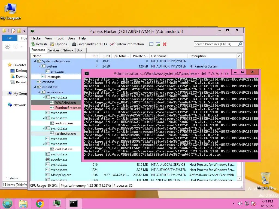Open File Explorer from the taskbar
Viewport: 279px width, 209px height.
click(23, 204)
